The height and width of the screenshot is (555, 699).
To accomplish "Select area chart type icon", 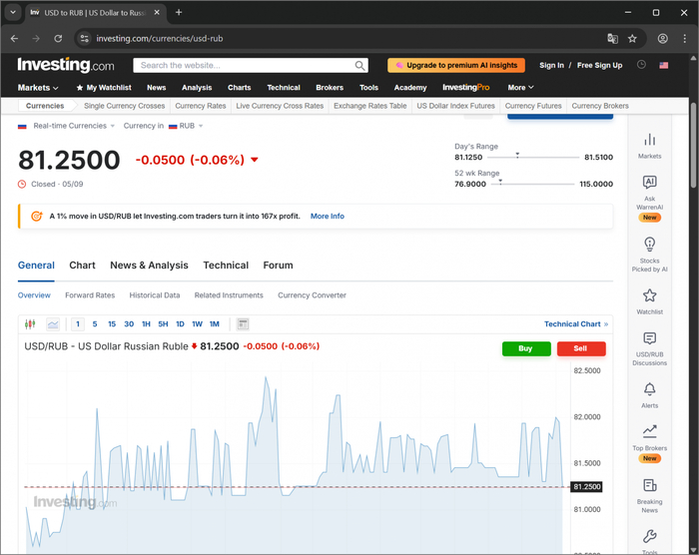I will coord(53,324).
